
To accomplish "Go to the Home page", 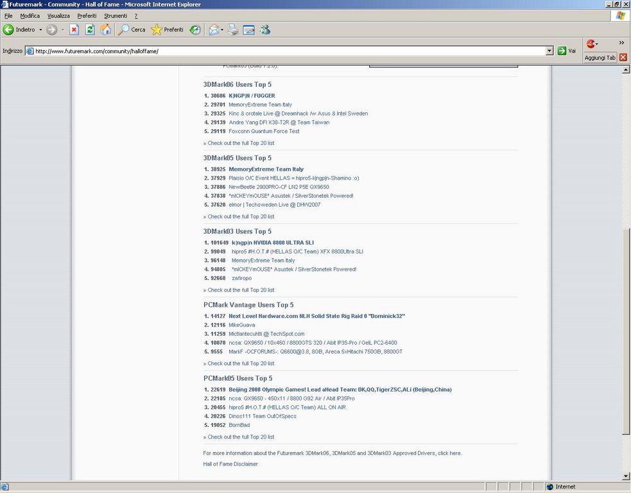I will coord(105,30).
